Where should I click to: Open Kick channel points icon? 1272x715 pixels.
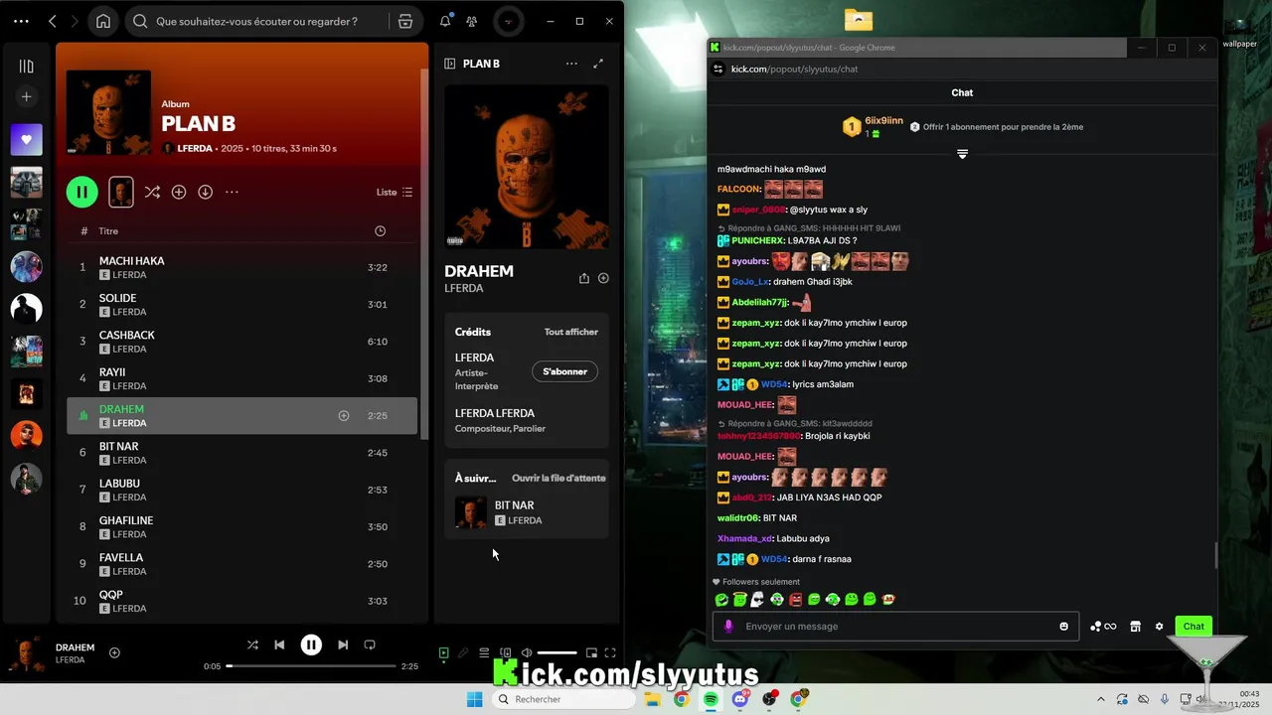[x=1103, y=627]
